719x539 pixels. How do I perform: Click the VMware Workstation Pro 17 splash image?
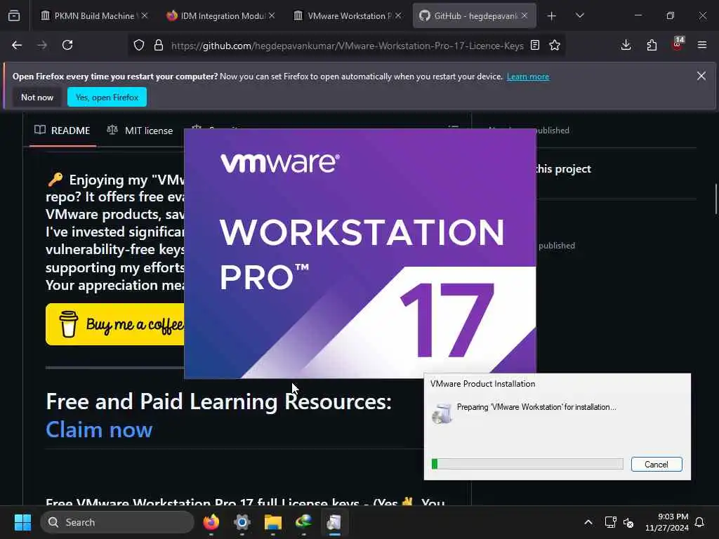(360, 253)
